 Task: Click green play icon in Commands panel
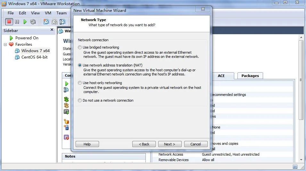pos(67,84)
